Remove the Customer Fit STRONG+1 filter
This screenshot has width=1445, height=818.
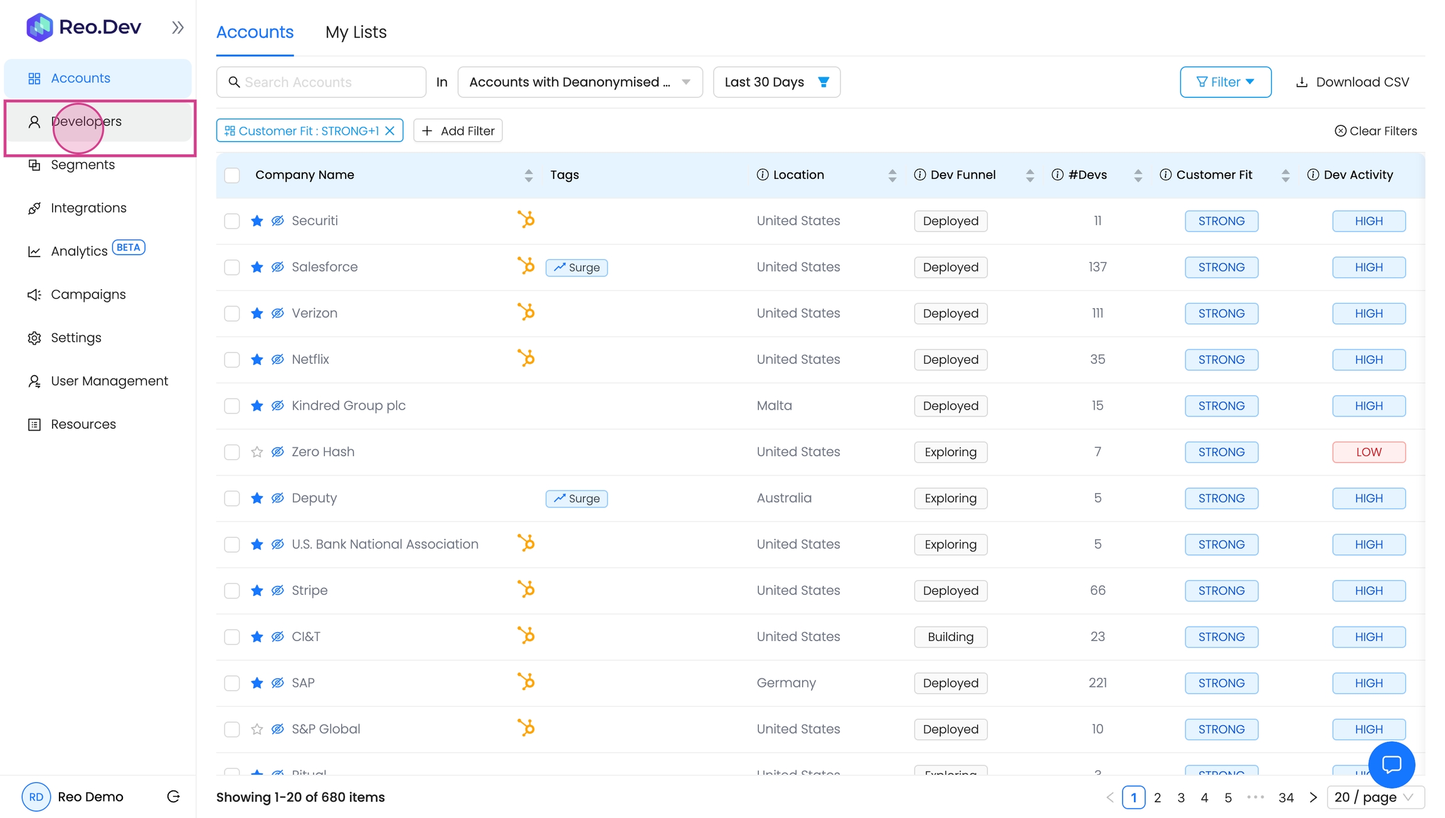[x=390, y=130]
